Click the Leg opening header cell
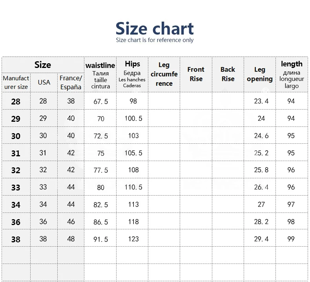Screen dimensions: 310x282 [x=260, y=75]
